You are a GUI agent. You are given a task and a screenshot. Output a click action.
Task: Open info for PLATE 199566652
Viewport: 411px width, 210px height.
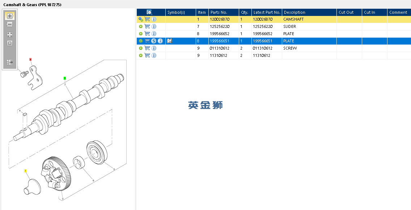[154, 34]
